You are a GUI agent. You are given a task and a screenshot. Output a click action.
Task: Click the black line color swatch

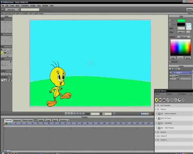[x=181, y=24]
